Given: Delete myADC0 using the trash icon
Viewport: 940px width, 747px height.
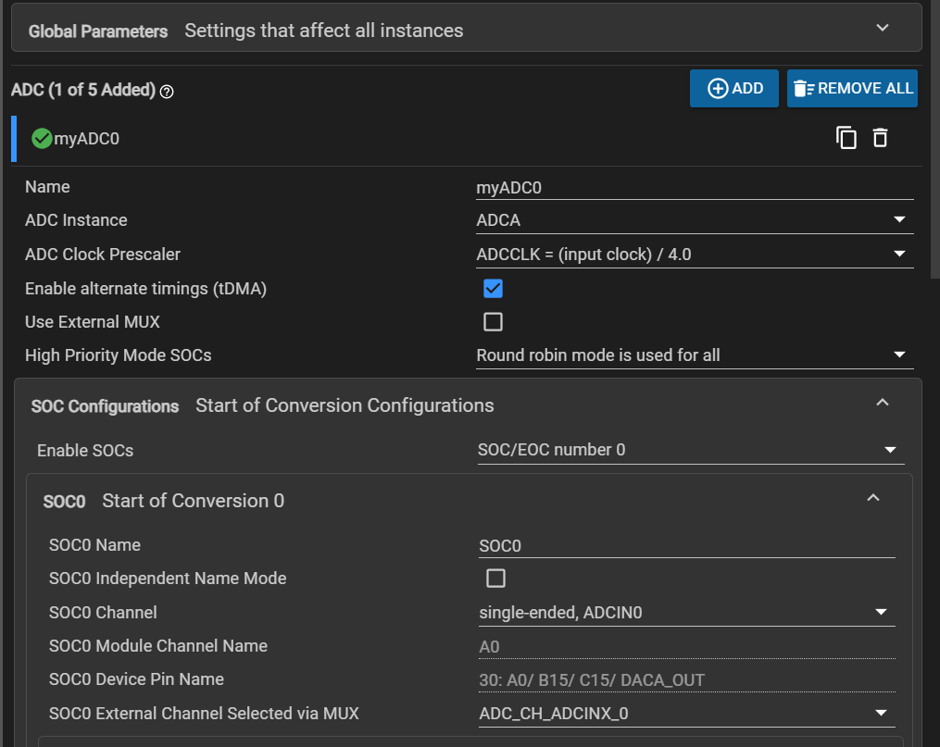Looking at the screenshot, I should tap(880, 138).
